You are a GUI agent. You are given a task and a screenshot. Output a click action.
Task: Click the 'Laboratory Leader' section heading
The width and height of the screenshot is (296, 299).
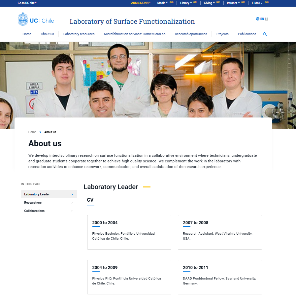[x=111, y=187]
